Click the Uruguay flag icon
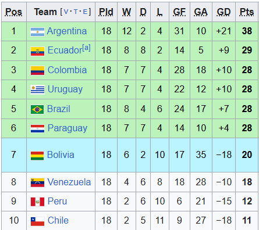The height and width of the screenshot is (230, 259). 37,90
